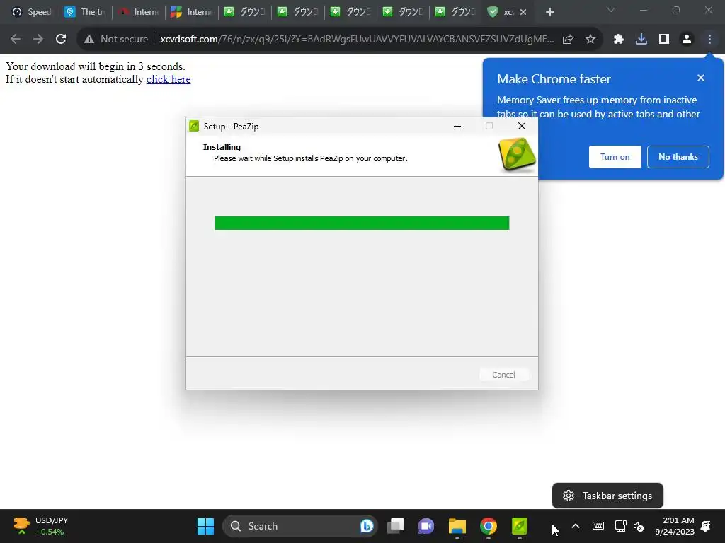Open the touch keyboard tray icon

pos(598,526)
